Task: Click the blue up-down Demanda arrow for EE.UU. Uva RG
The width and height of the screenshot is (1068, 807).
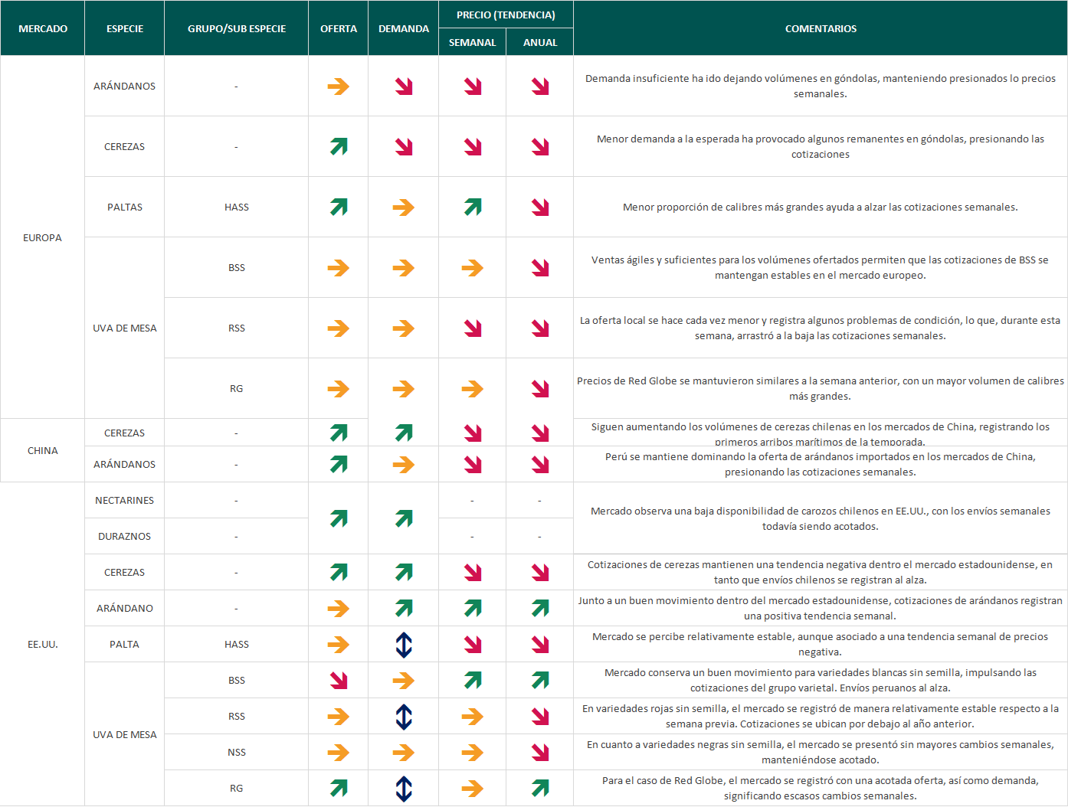Action: pos(404,788)
